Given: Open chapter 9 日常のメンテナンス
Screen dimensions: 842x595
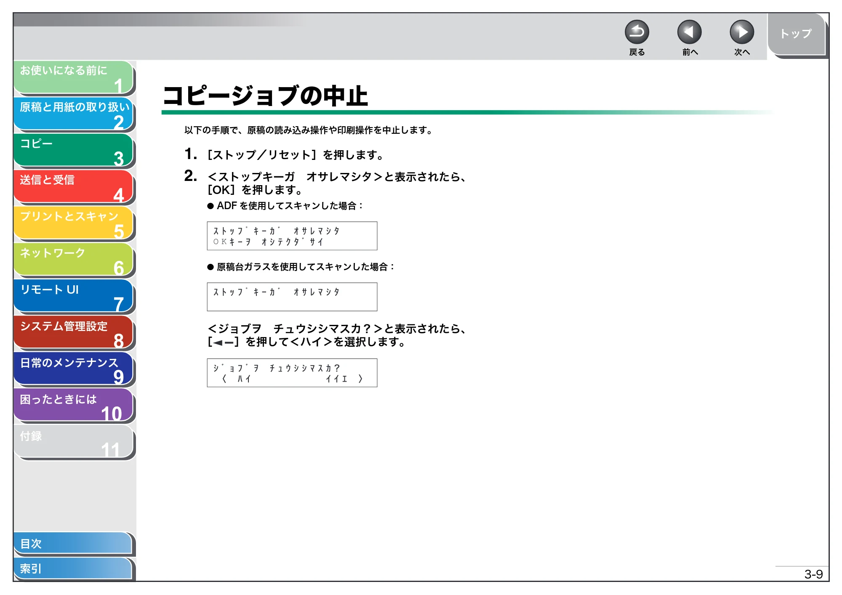Looking at the screenshot, I should [x=74, y=369].
